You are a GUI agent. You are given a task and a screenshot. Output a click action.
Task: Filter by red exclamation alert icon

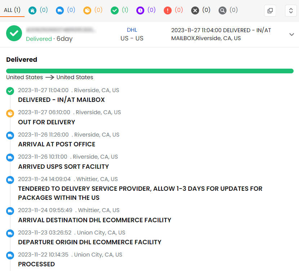(168, 10)
